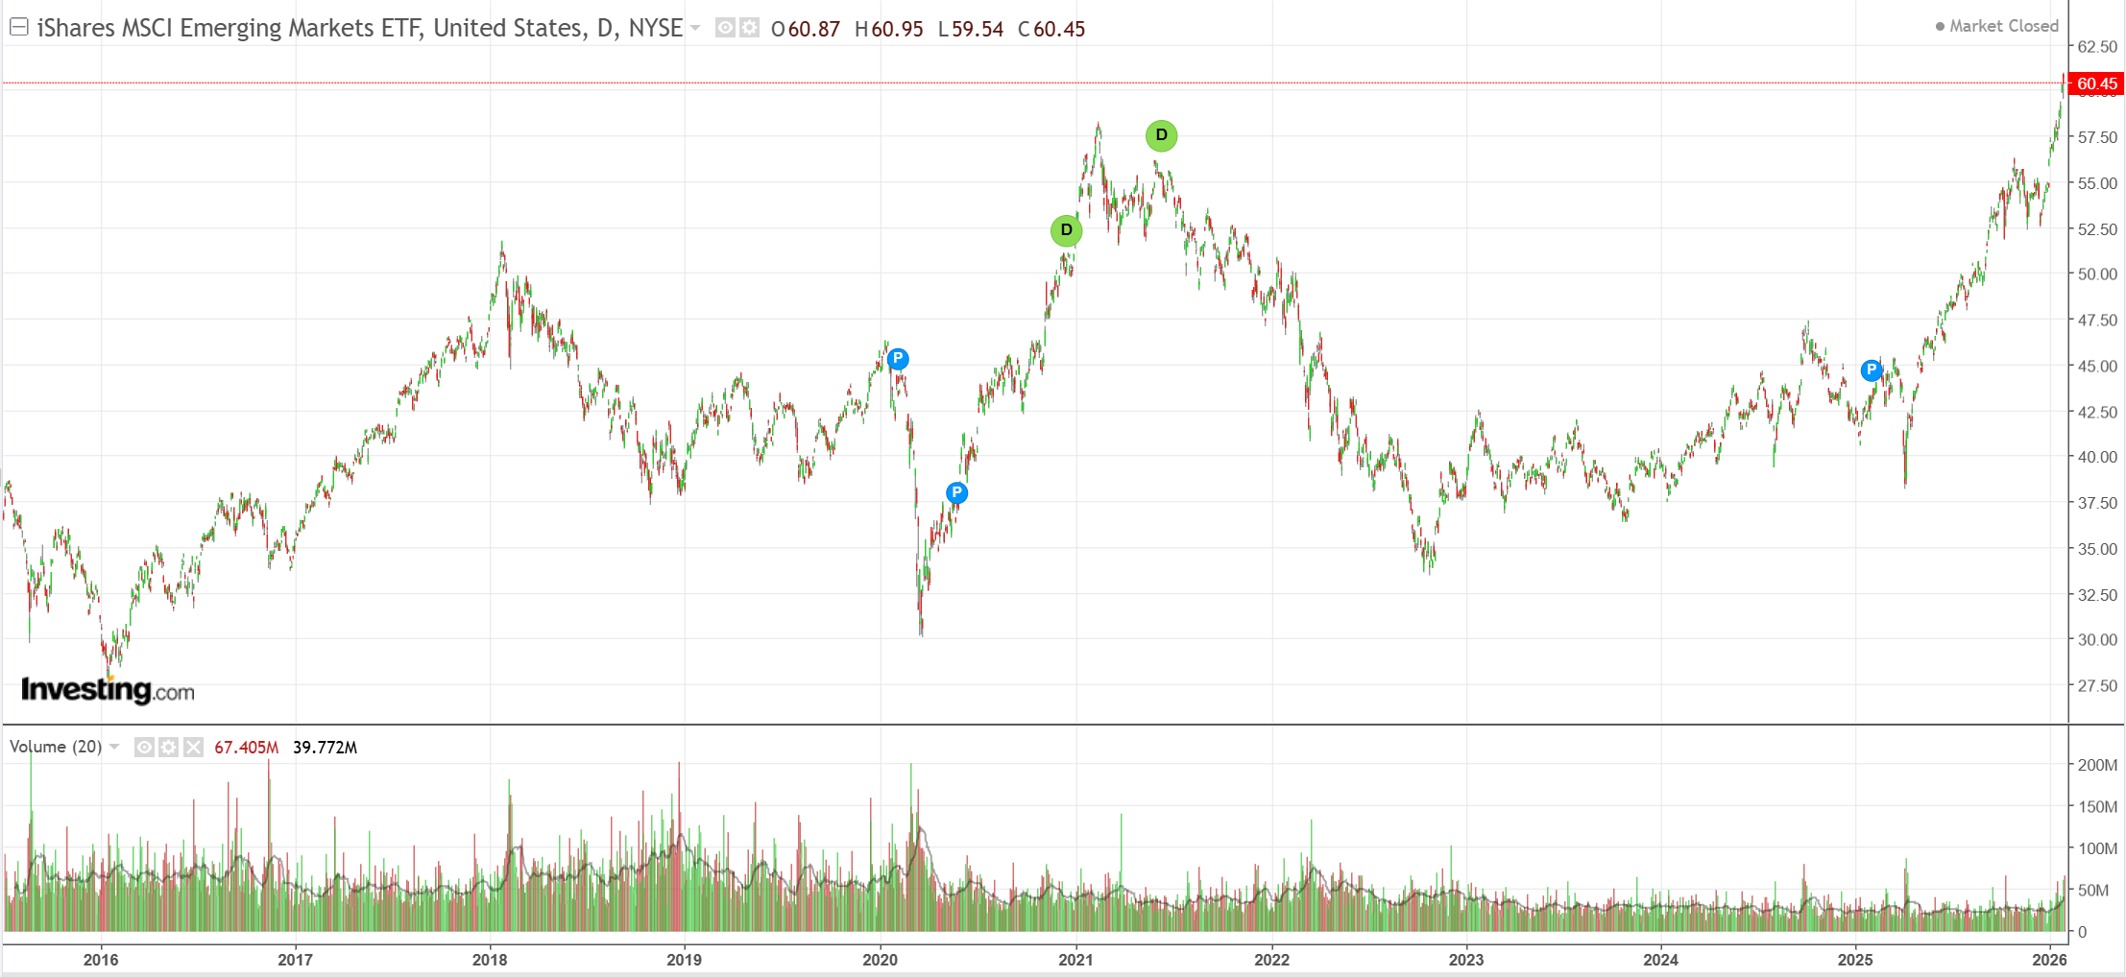Open the dropdown arrow after the NYSE title
Viewport: 2126px width, 977px height.
tap(695, 28)
